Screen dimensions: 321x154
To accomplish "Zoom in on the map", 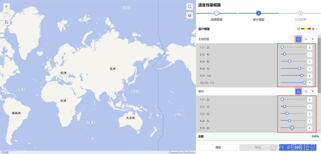I will click(x=6, y=6).
